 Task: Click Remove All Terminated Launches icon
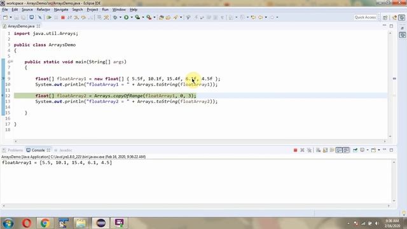point(309,150)
